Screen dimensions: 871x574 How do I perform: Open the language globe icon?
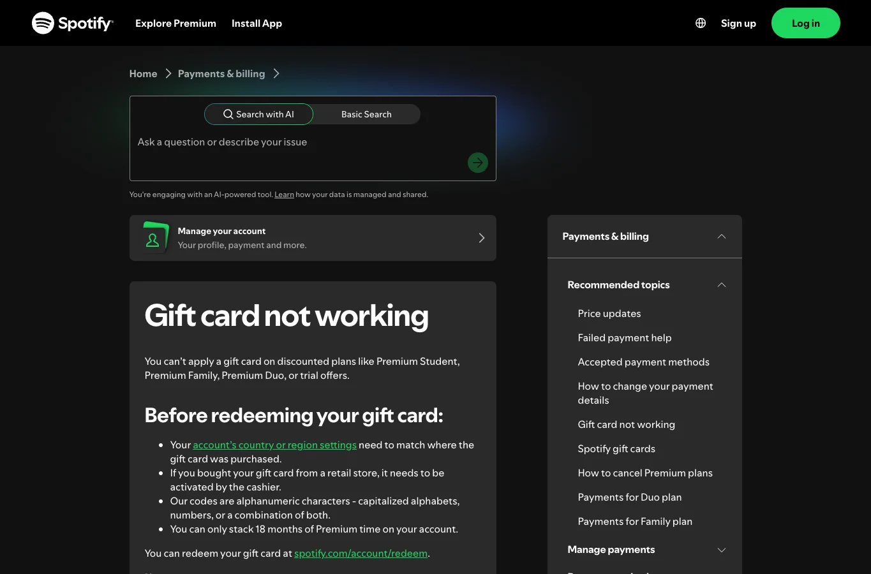click(x=701, y=23)
